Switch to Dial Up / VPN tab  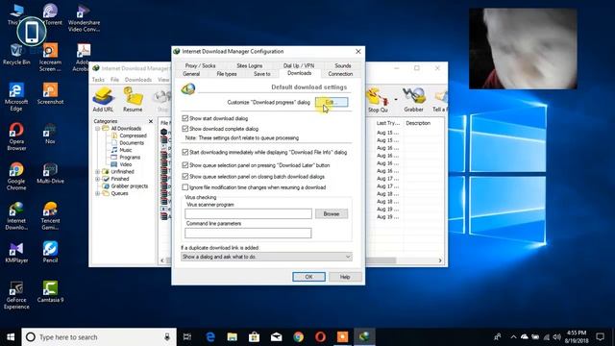[x=299, y=65]
